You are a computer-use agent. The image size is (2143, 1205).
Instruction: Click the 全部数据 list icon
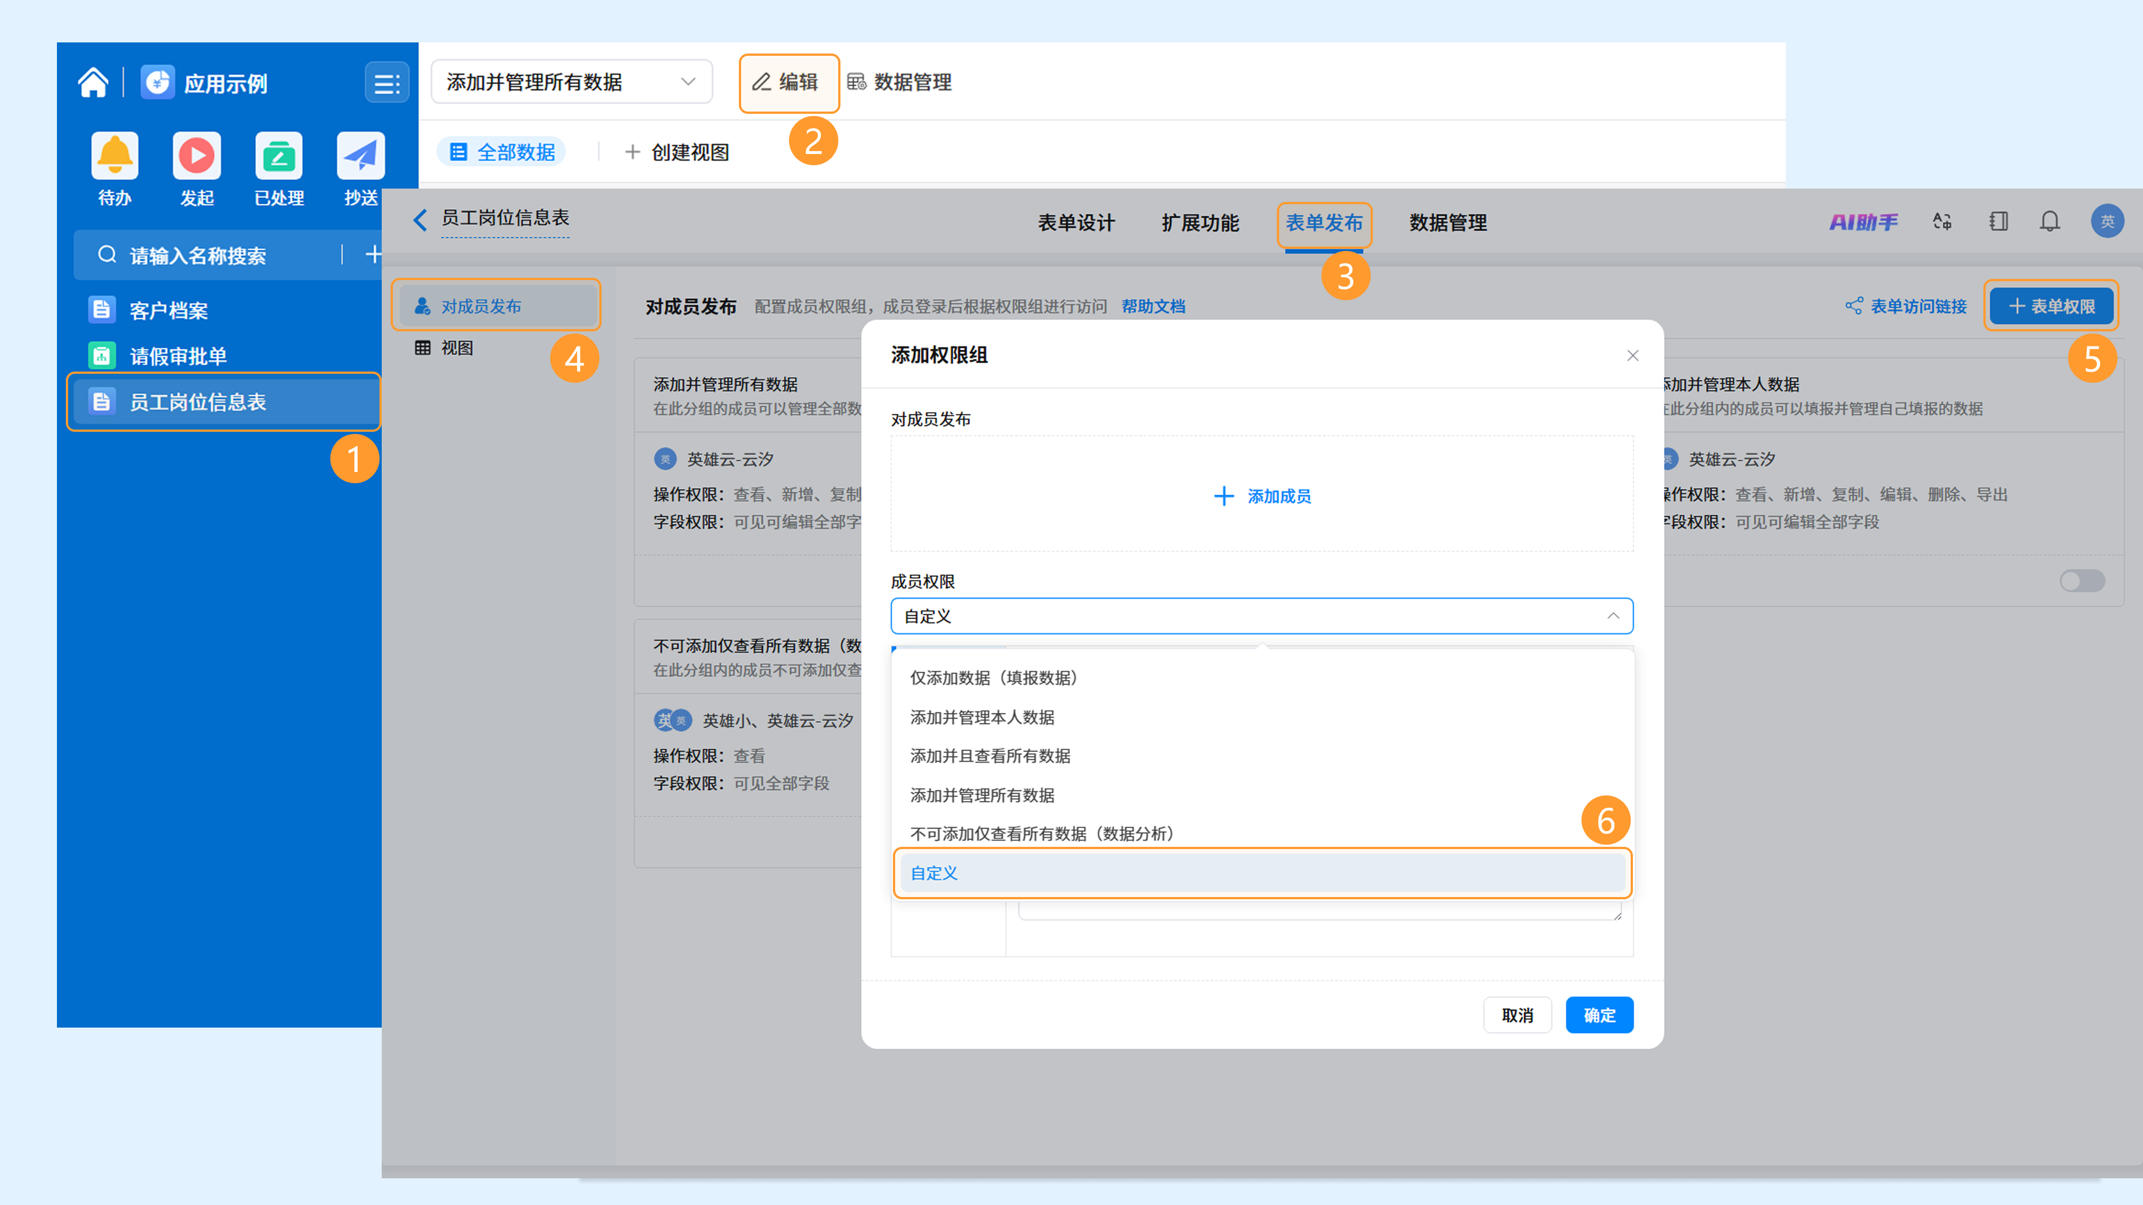click(458, 151)
